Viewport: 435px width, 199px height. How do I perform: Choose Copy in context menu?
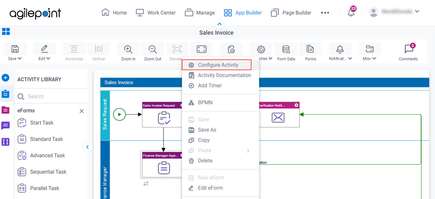pyautogui.click(x=221, y=140)
